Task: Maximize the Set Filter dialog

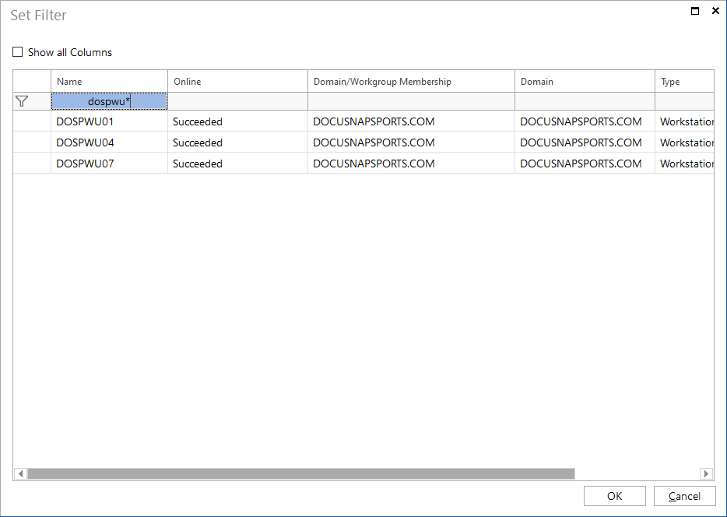Action: 695,11
